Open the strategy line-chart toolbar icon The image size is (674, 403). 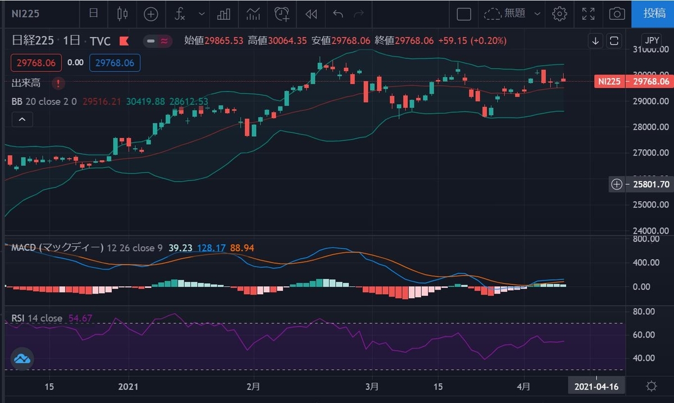point(253,14)
